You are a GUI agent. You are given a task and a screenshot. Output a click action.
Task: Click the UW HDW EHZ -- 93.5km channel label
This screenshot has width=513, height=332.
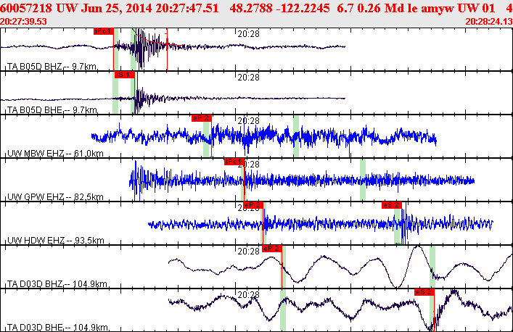click(x=56, y=241)
